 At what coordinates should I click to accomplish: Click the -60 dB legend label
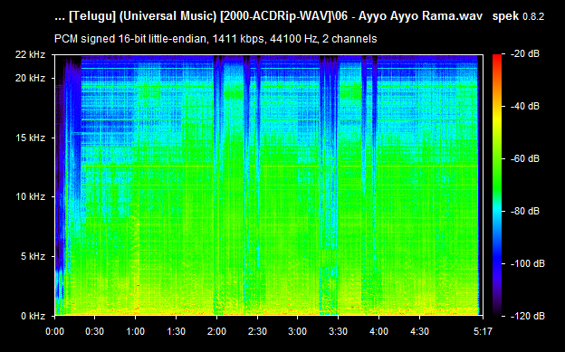click(x=524, y=158)
